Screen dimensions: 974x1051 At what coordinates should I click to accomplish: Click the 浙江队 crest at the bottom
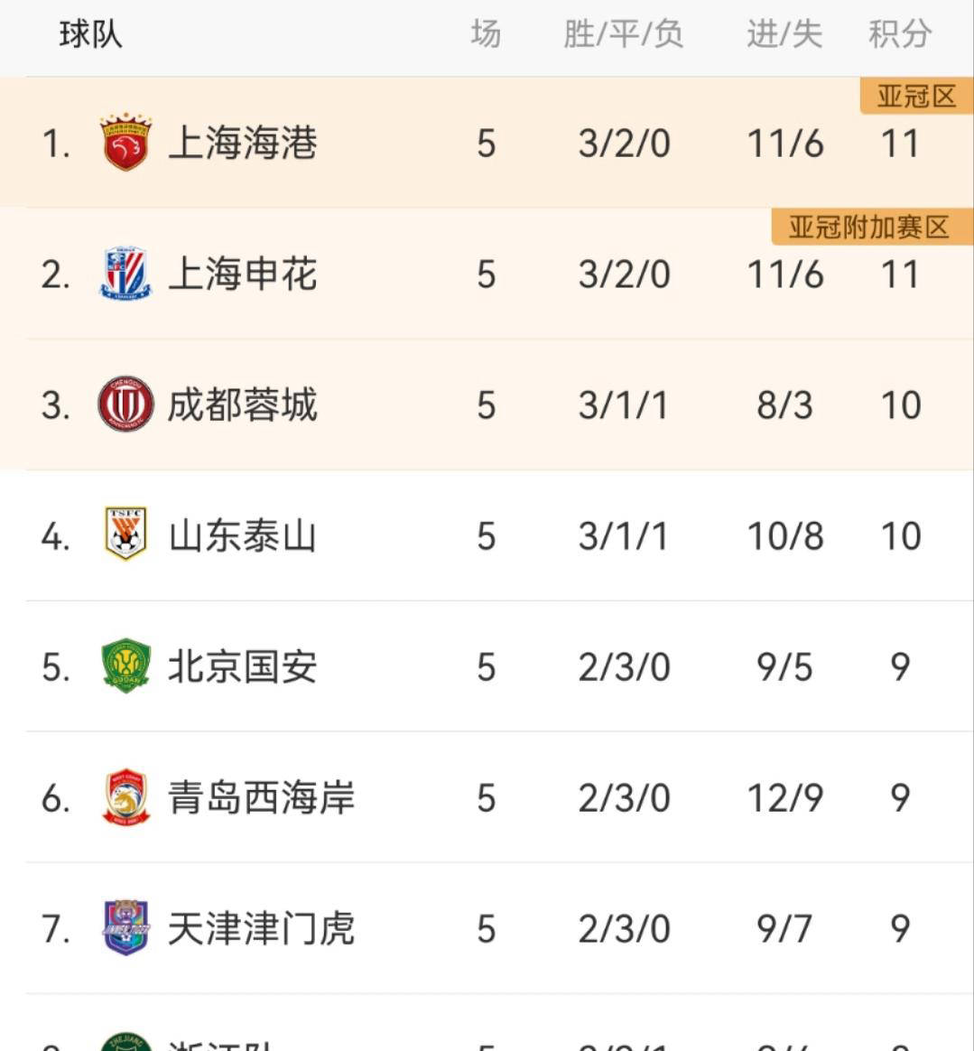(125, 1038)
